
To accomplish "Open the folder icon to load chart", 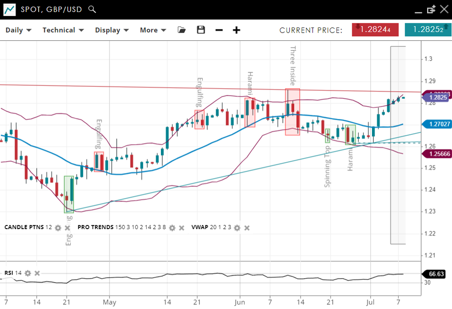I will (182, 30).
